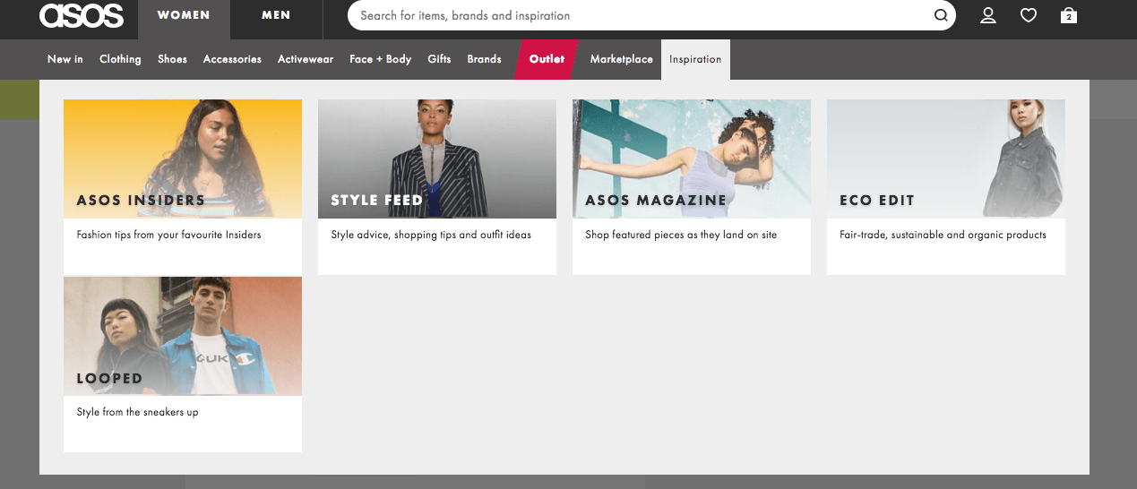Open the My Account profile icon

pos(988,15)
